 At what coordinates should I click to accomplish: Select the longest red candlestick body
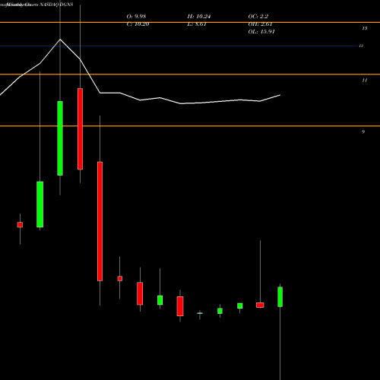[100, 221]
